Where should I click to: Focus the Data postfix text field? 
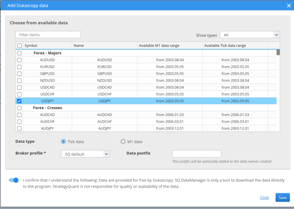tap(197, 154)
